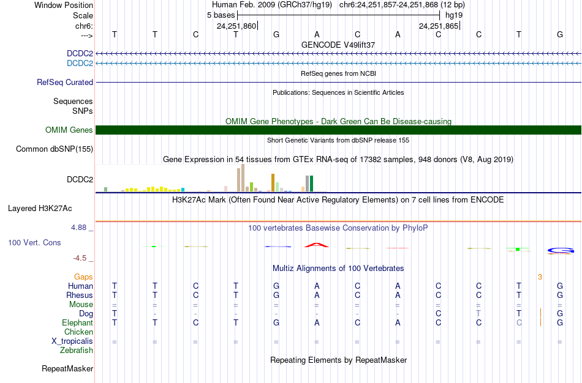Screen dimensions: 582x383
Task: Click the orange insertion bar in Dog row
Action: pyautogui.click(x=540, y=313)
